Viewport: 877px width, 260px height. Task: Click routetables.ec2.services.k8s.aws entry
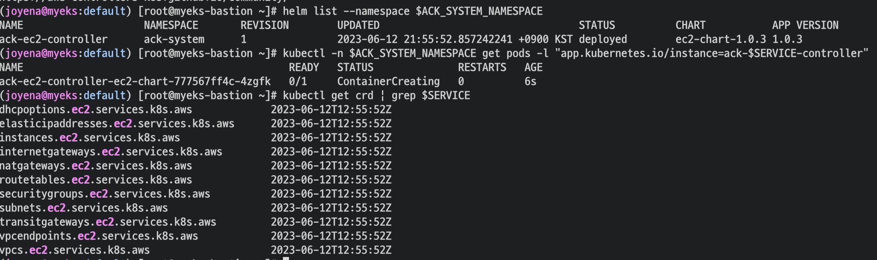click(96, 180)
